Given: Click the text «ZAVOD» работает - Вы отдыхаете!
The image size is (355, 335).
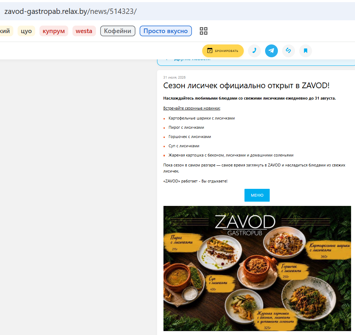Looking at the screenshot, I should pyautogui.click(x=195, y=181).
